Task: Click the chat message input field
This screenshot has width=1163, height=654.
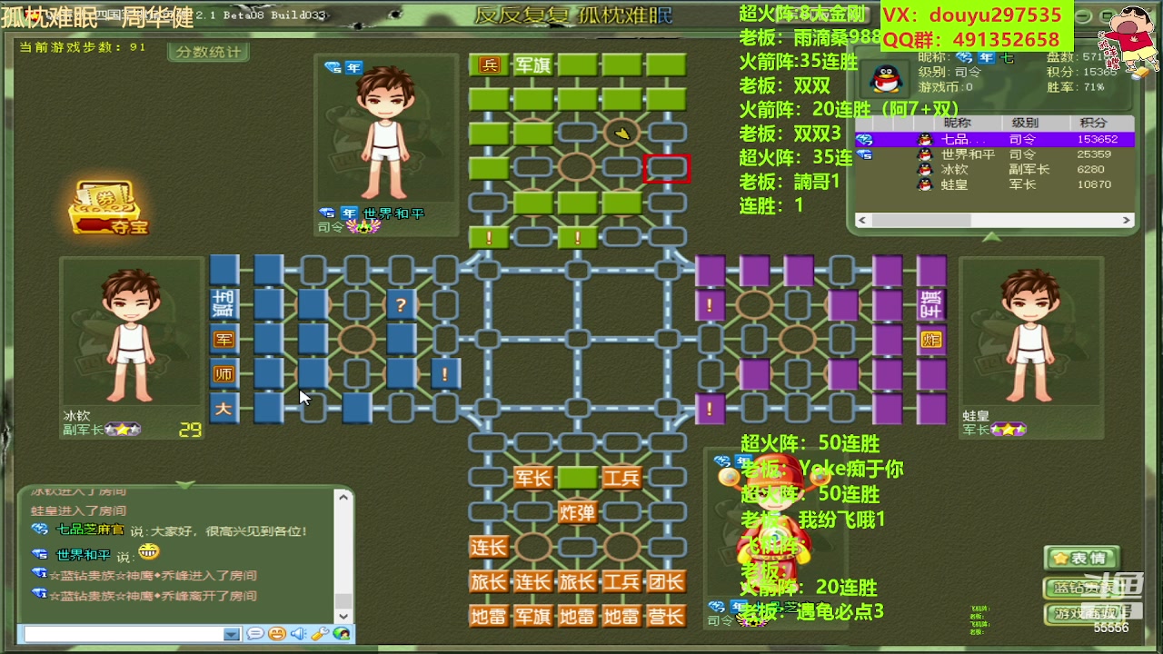Action: click(x=124, y=634)
